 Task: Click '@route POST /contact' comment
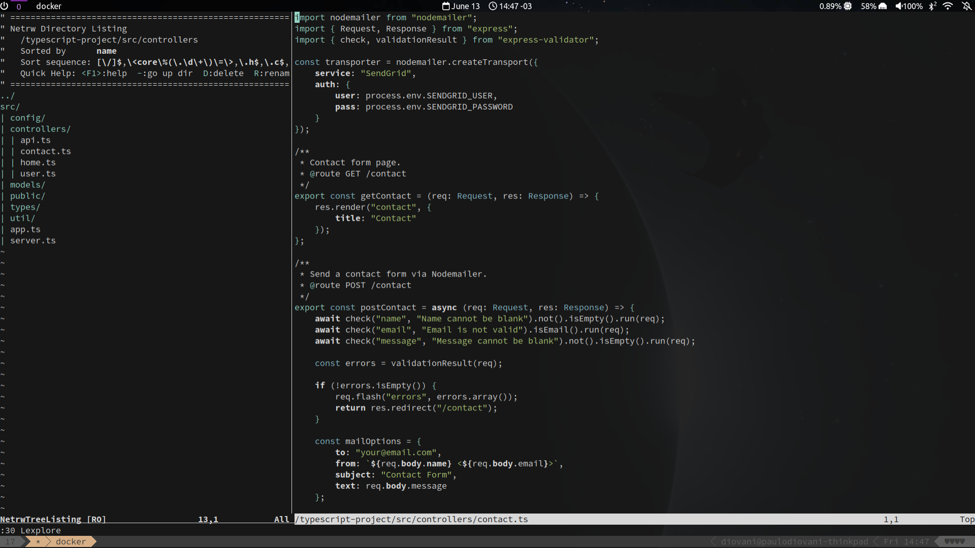[361, 286]
